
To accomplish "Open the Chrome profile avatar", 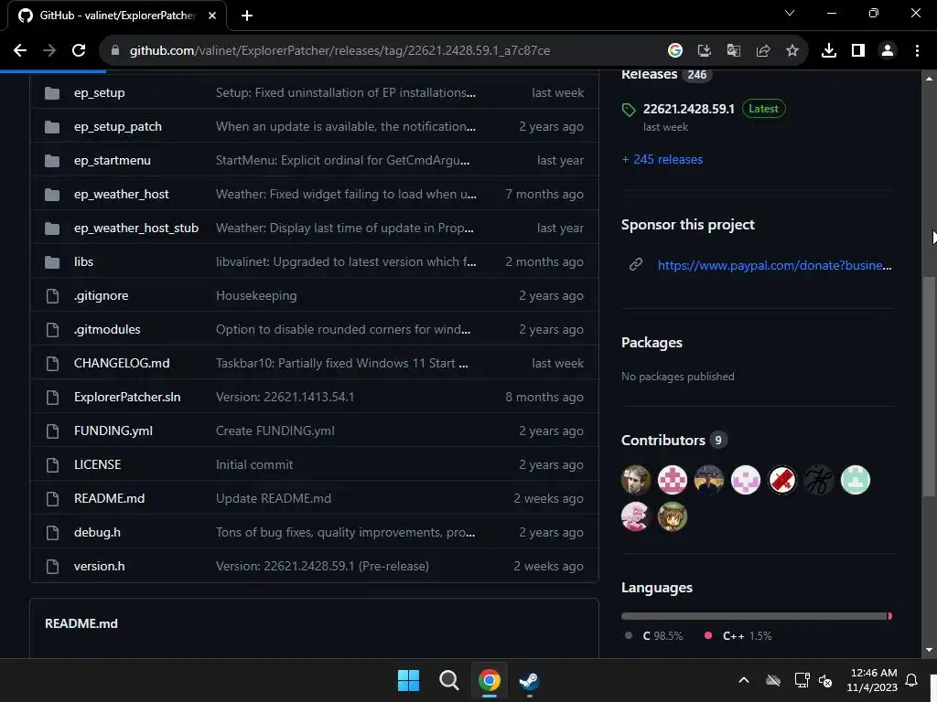I will point(888,51).
